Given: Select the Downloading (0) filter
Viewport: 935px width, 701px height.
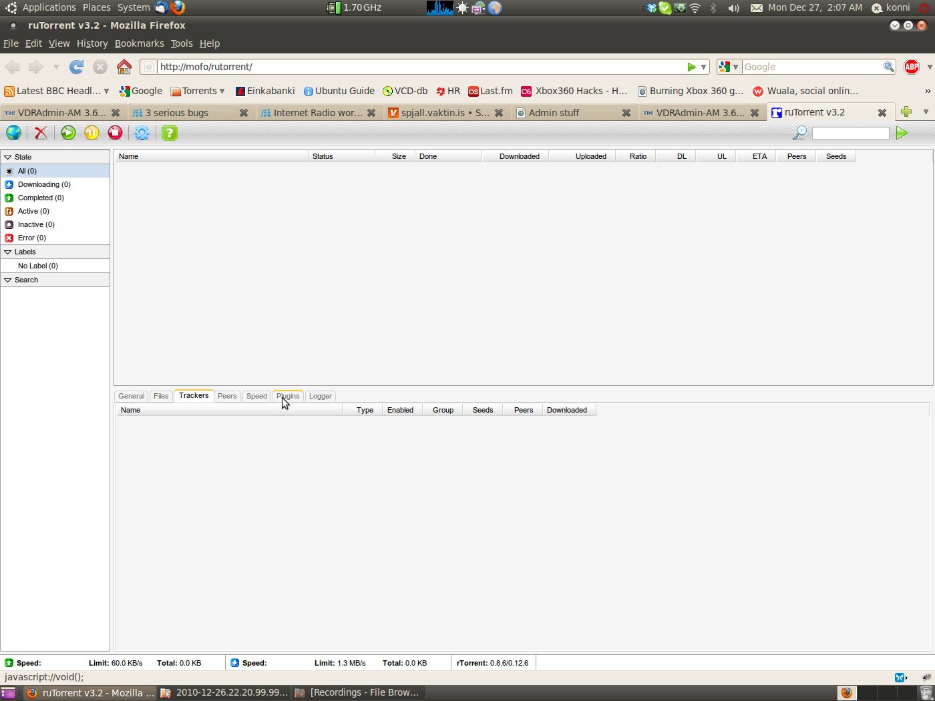Looking at the screenshot, I should (x=44, y=184).
